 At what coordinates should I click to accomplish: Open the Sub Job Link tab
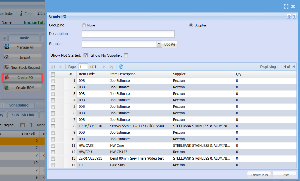coord(23,115)
